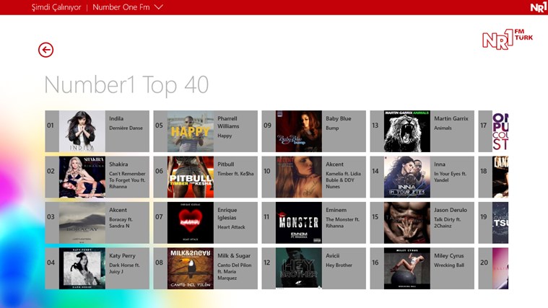The image size is (548, 308).
Task: Open Pharrell Williams Happy album cover
Action: pos(191,131)
